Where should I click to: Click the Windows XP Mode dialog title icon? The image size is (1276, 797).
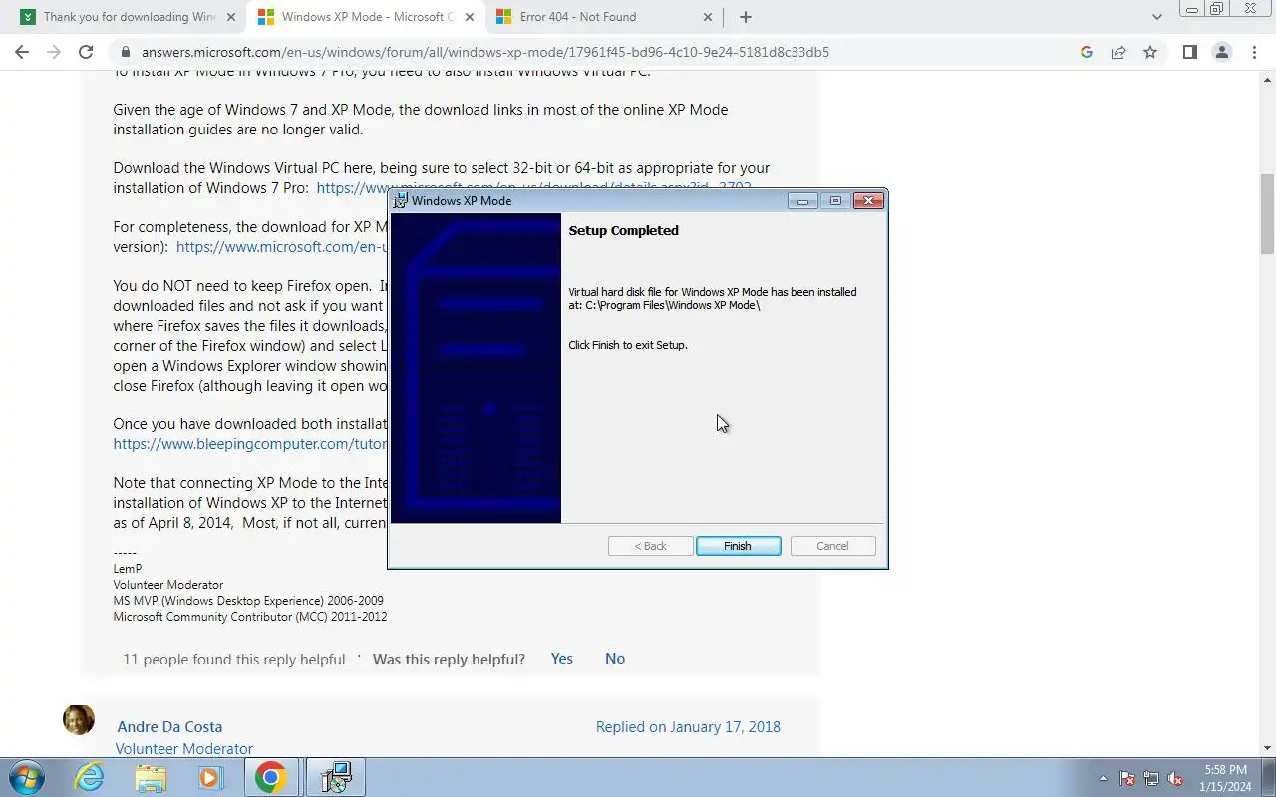[x=401, y=200]
